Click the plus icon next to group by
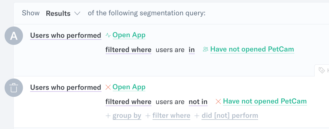Image resolution: width=329 pixels, height=129 pixels. click(108, 116)
